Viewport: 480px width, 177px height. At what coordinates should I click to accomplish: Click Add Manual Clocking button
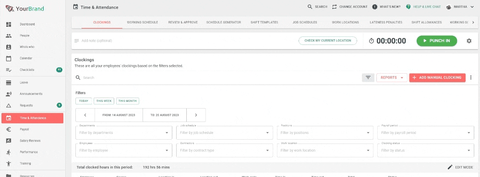pos(437,77)
